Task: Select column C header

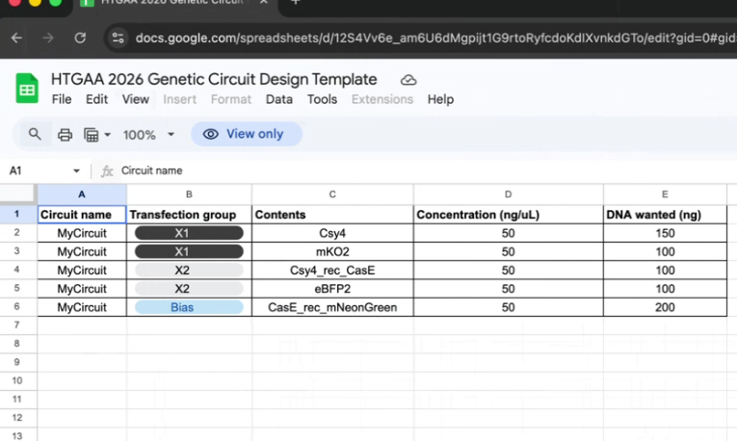Action: point(332,195)
